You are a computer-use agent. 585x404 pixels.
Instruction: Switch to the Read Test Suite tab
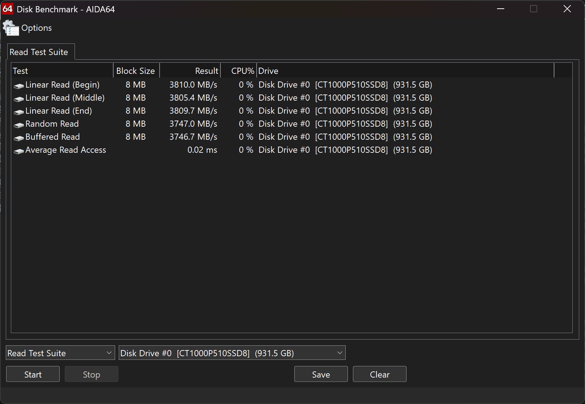(x=41, y=52)
